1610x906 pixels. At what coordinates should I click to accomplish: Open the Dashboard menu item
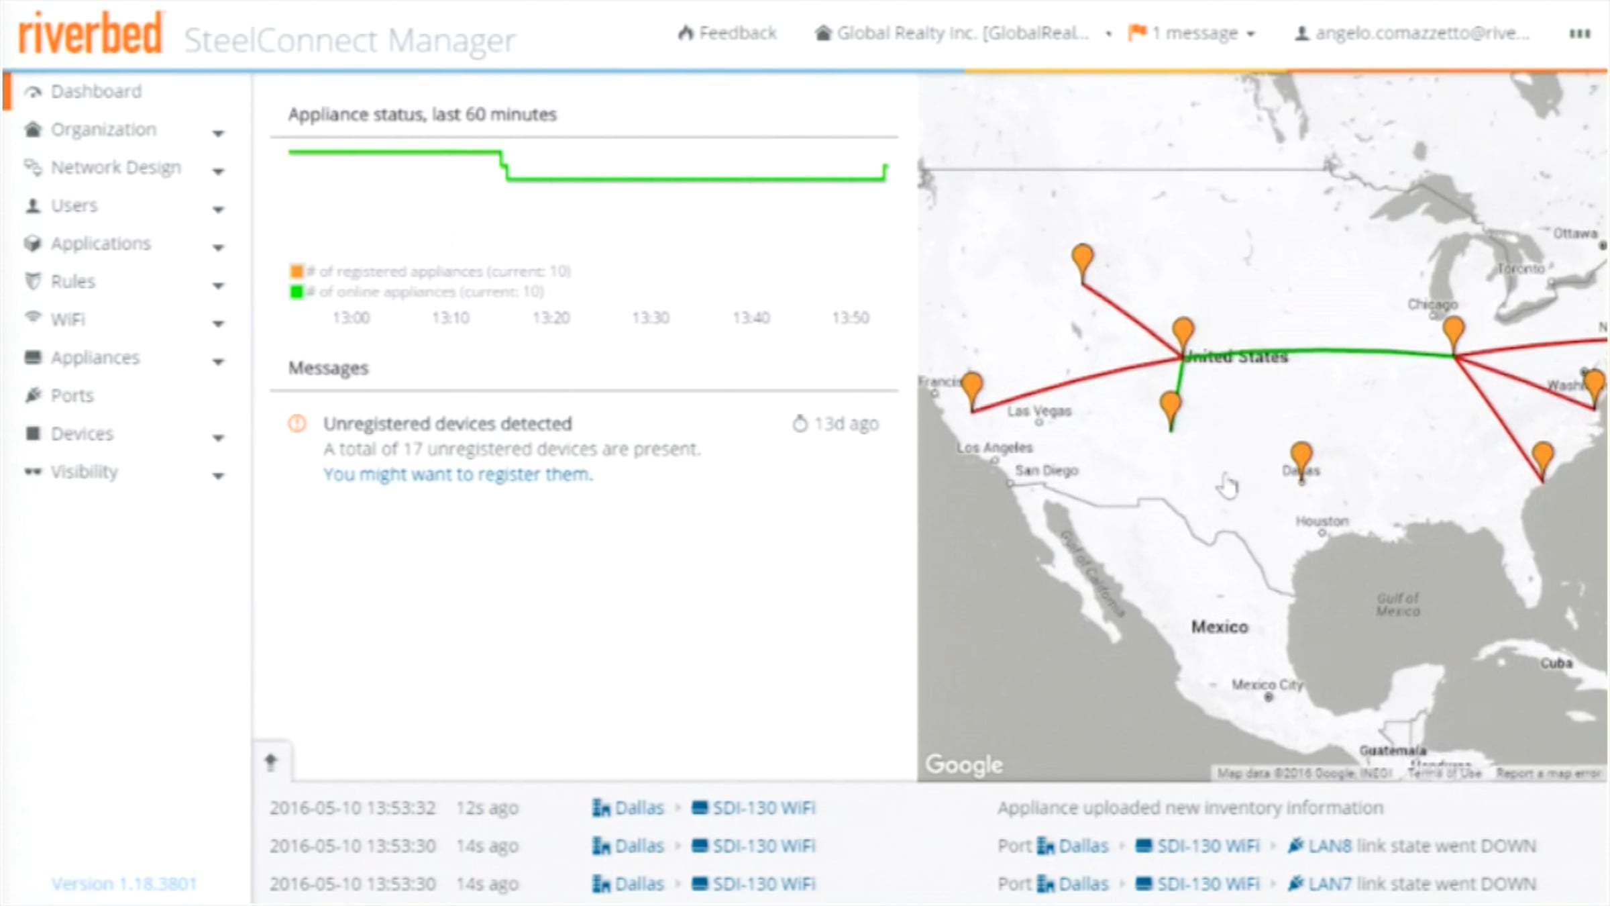(x=97, y=91)
